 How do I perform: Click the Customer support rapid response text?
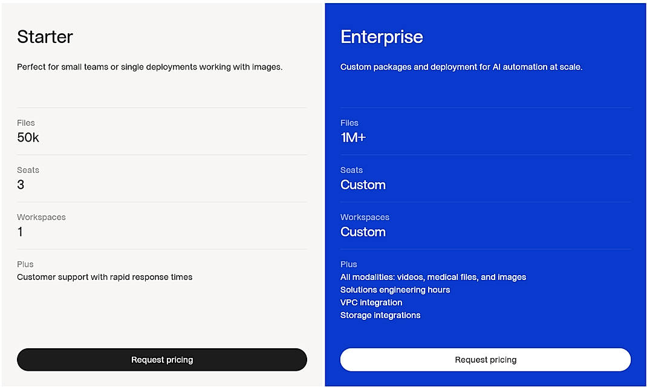coord(105,277)
